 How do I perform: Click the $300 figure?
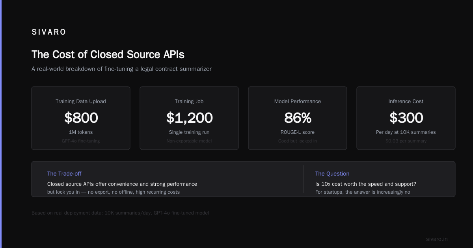click(x=406, y=118)
